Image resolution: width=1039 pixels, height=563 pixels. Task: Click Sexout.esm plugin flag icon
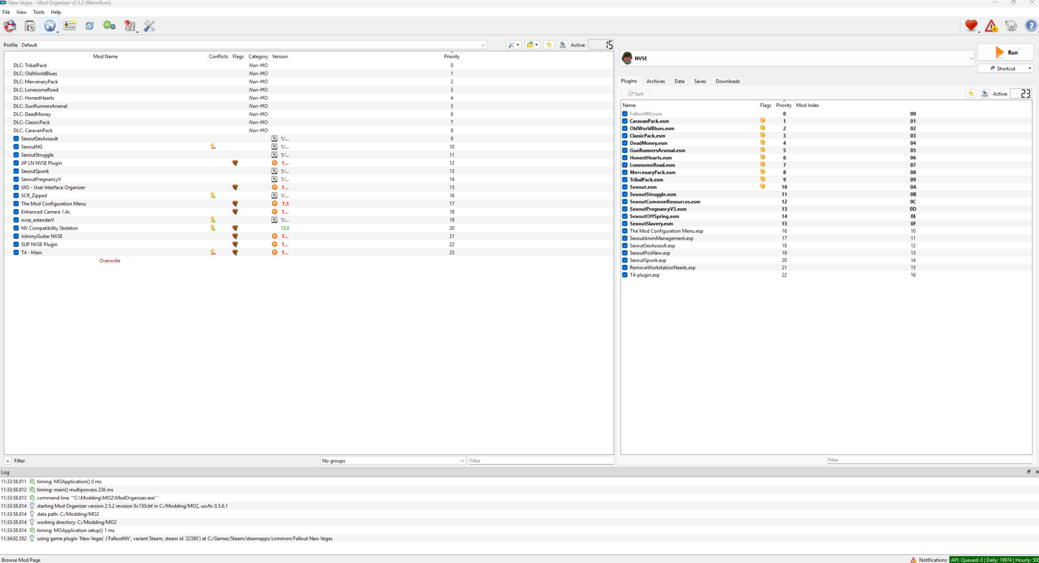(762, 187)
